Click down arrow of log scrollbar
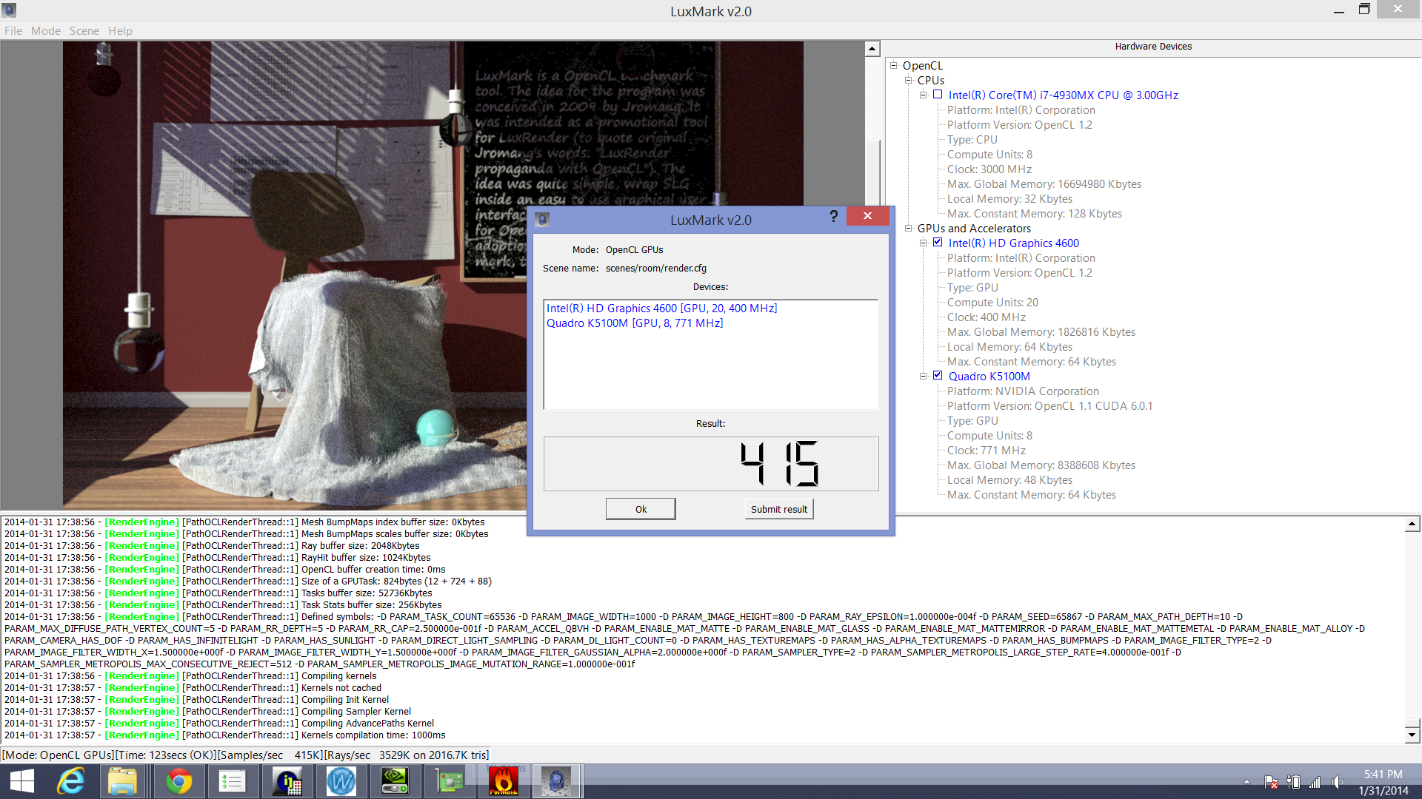Screen dimensions: 1422x799 [1412, 735]
